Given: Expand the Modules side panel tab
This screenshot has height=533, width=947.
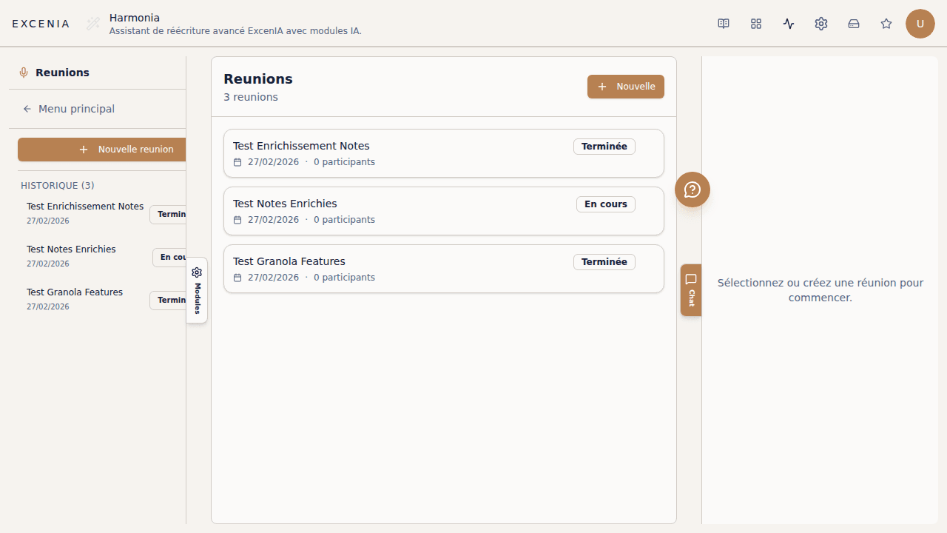Looking at the screenshot, I should click(x=197, y=289).
